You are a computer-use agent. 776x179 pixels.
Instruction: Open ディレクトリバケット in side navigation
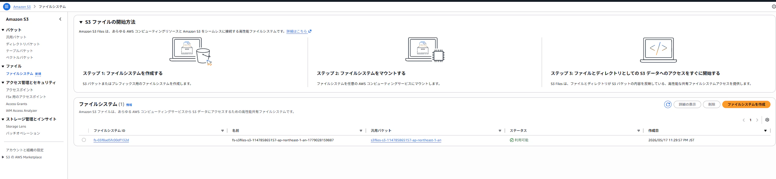(x=23, y=44)
